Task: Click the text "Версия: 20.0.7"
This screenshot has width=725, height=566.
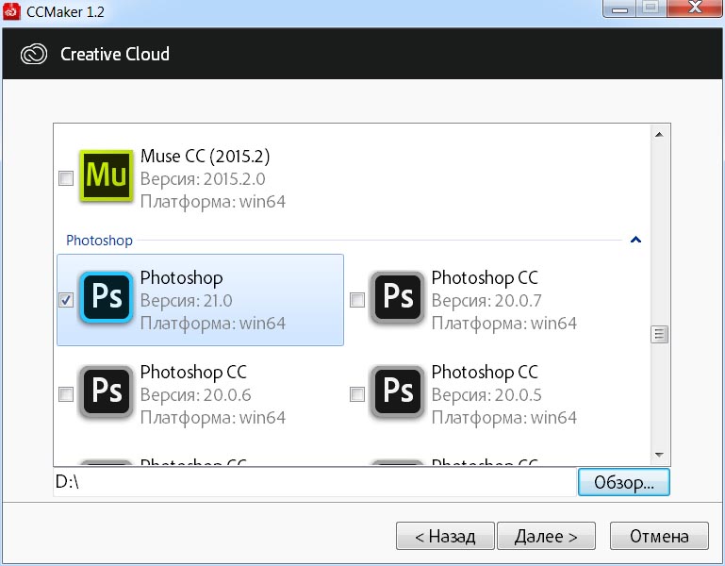Action: (x=486, y=300)
